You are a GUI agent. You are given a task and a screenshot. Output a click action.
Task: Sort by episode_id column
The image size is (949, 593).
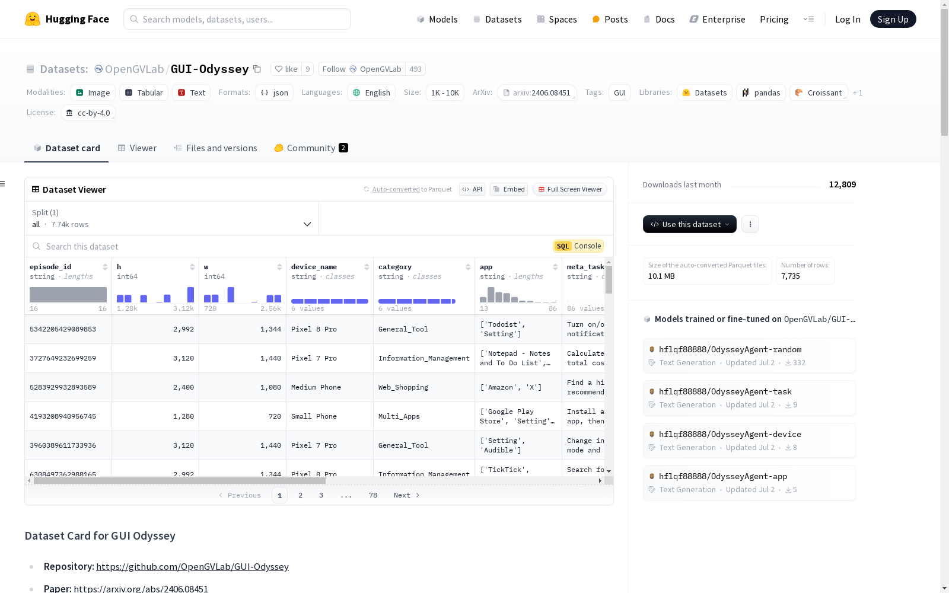(105, 267)
